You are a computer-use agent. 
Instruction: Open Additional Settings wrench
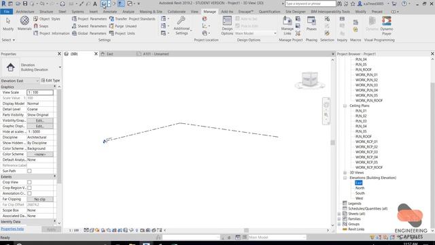(x=181, y=25)
